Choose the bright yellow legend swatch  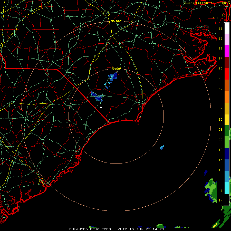click(x=227, y=120)
